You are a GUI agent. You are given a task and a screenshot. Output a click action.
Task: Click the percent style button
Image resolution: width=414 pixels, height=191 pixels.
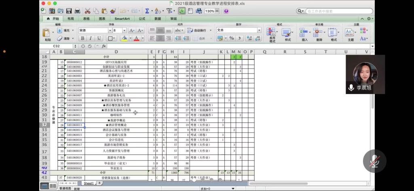(231, 38)
